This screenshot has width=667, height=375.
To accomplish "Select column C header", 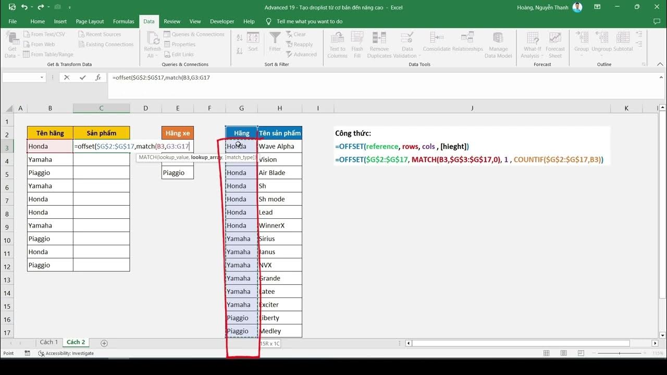I will pos(101,108).
